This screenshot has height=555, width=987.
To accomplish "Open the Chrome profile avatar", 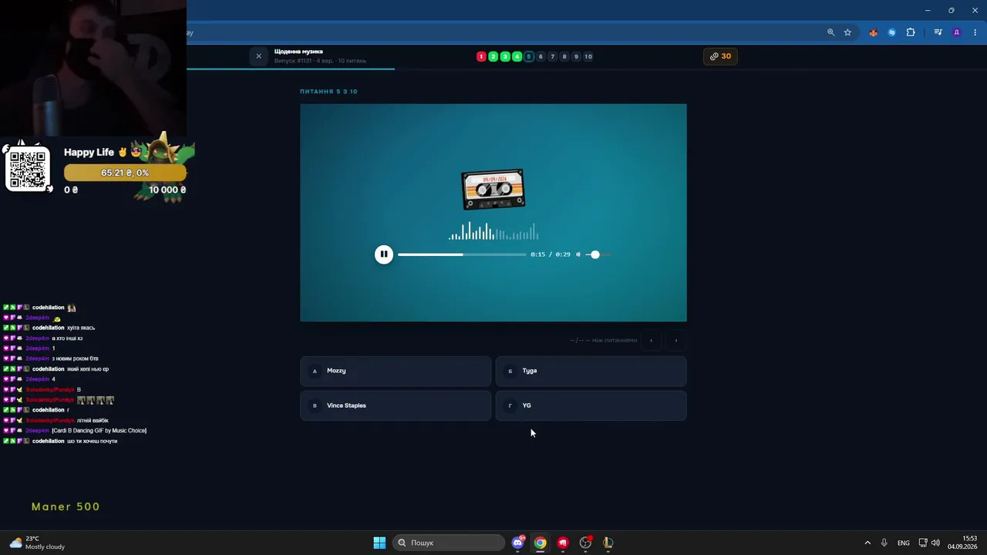I will pos(957,32).
